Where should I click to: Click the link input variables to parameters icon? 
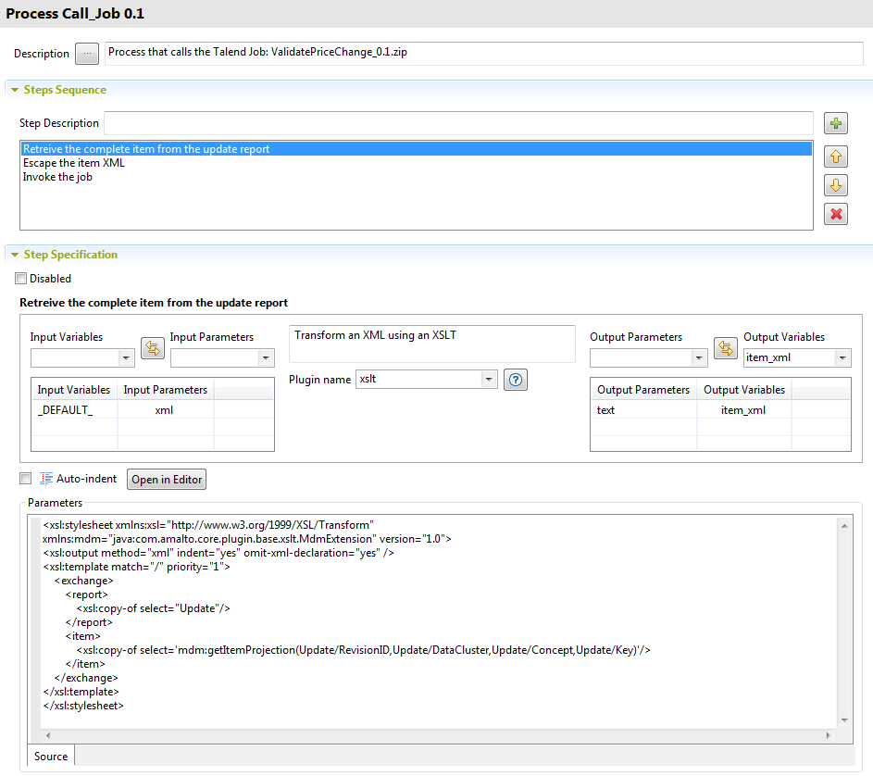pyautogui.click(x=152, y=348)
